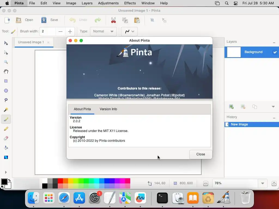Select the Paintbrush tool in toolbox
This screenshot has height=209, width=279.
click(6, 119)
